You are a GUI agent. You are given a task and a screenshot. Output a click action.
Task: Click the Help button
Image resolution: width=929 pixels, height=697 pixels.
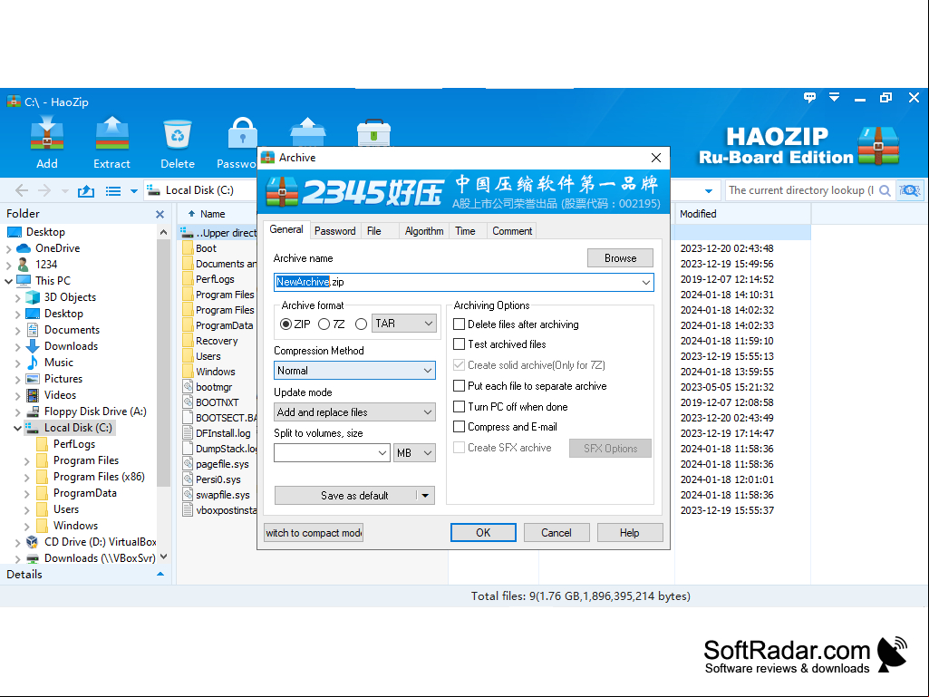[629, 533]
